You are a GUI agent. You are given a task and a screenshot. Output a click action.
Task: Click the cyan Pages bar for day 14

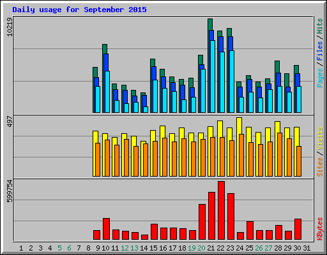click(x=146, y=110)
